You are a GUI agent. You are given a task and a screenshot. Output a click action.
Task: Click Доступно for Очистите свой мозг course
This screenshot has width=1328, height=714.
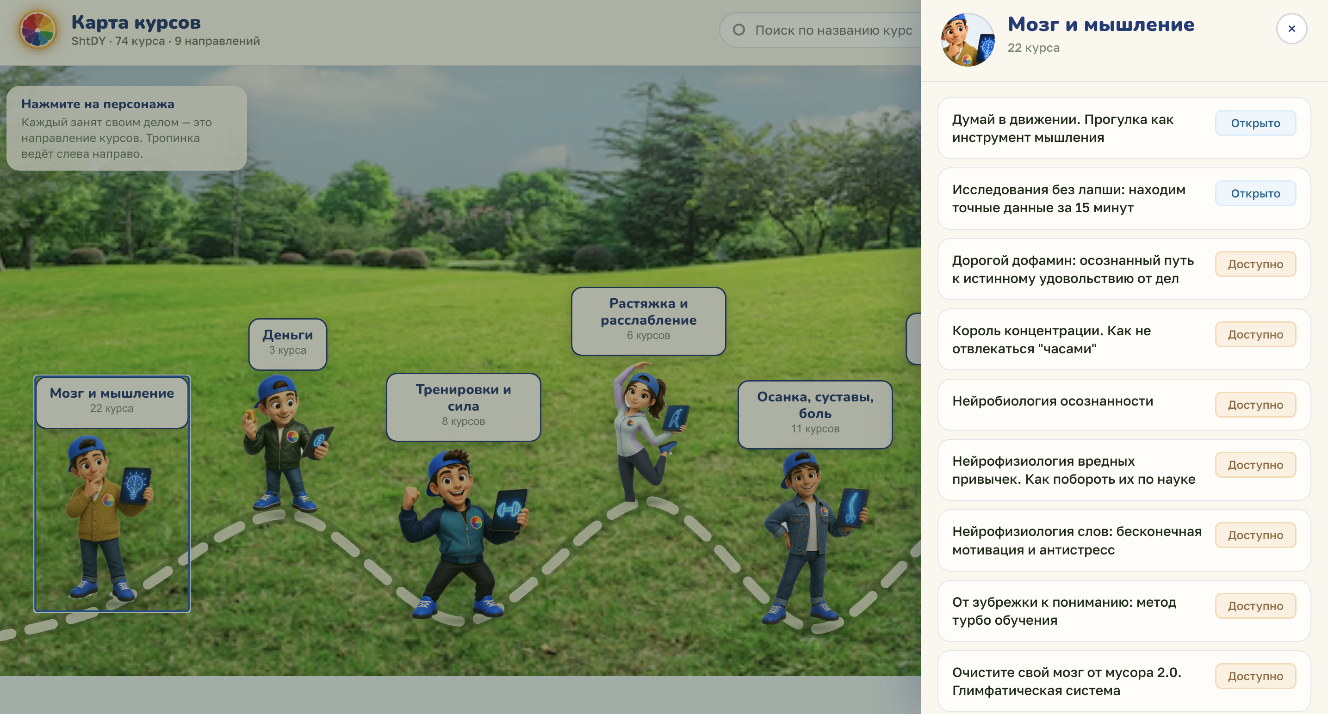(x=1255, y=676)
